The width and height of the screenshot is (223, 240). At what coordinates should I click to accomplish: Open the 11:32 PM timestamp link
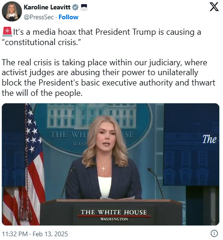pos(15,234)
